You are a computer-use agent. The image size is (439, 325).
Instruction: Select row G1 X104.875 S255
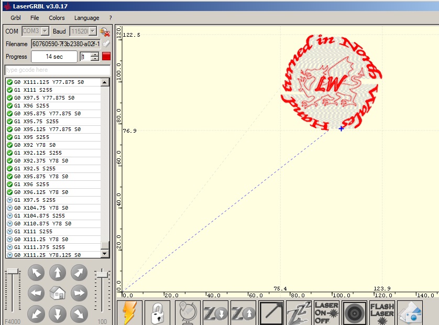point(53,216)
